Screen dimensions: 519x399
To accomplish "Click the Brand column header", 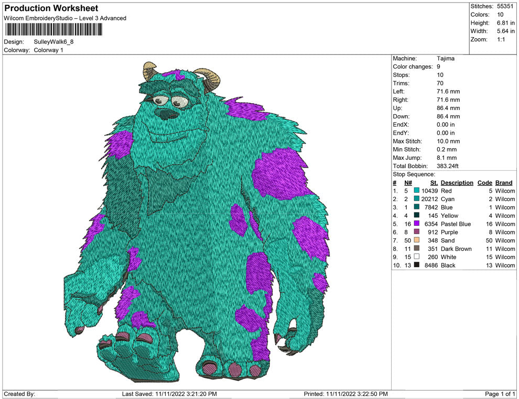I will (504, 183).
